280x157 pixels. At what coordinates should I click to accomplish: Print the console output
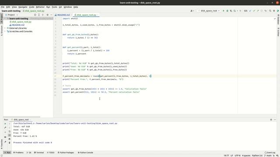tap(10, 139)
